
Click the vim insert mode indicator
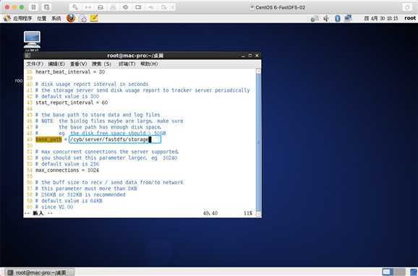click(x=38, y=213)
